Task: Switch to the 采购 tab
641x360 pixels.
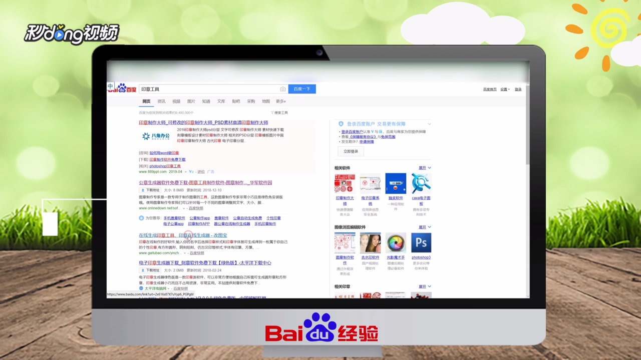Action: click(x=251, y=101)
